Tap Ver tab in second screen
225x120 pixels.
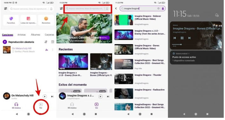(x=97, y=106)
